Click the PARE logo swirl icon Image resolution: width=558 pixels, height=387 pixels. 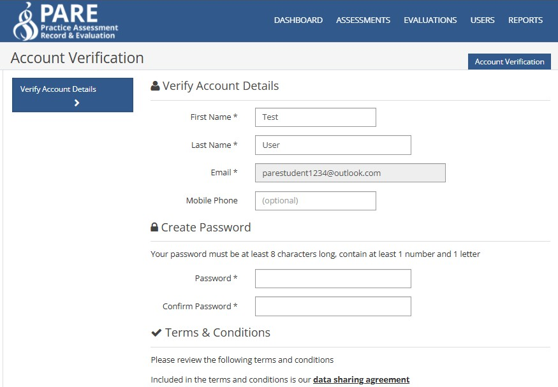(25, 21)
